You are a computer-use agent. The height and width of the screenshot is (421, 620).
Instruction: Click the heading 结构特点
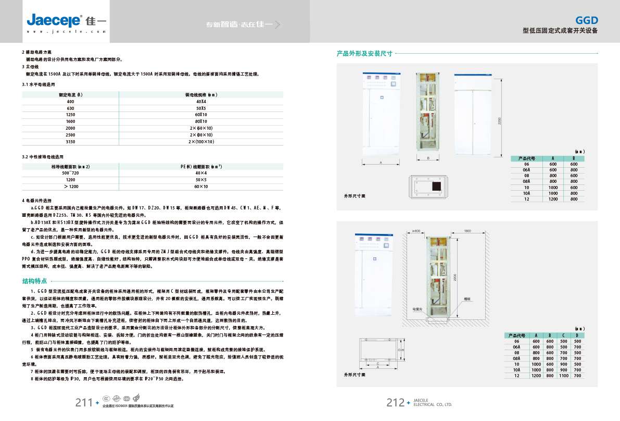click(x=34, y=281)
